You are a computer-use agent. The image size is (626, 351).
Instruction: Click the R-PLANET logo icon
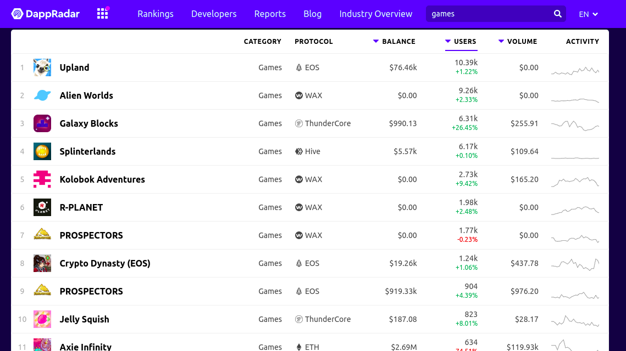click(42, 207)
